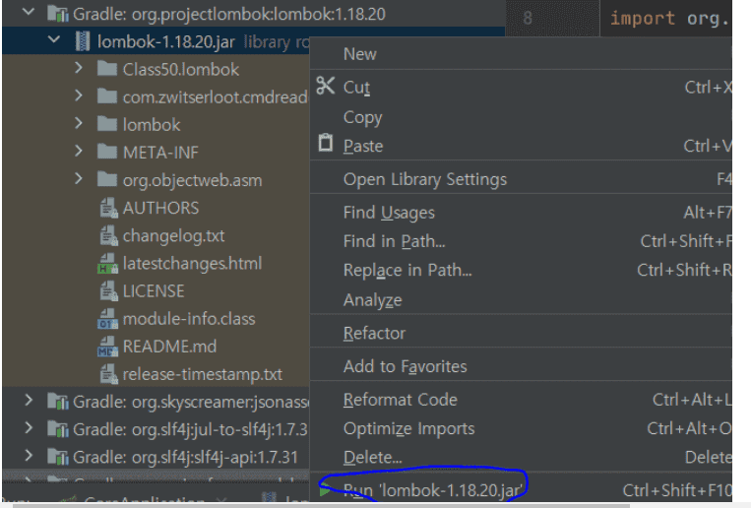Viewport: 751px width, 508px height.
Task: Click the lombok package folder icon
Action: click(x=107, y=125)
